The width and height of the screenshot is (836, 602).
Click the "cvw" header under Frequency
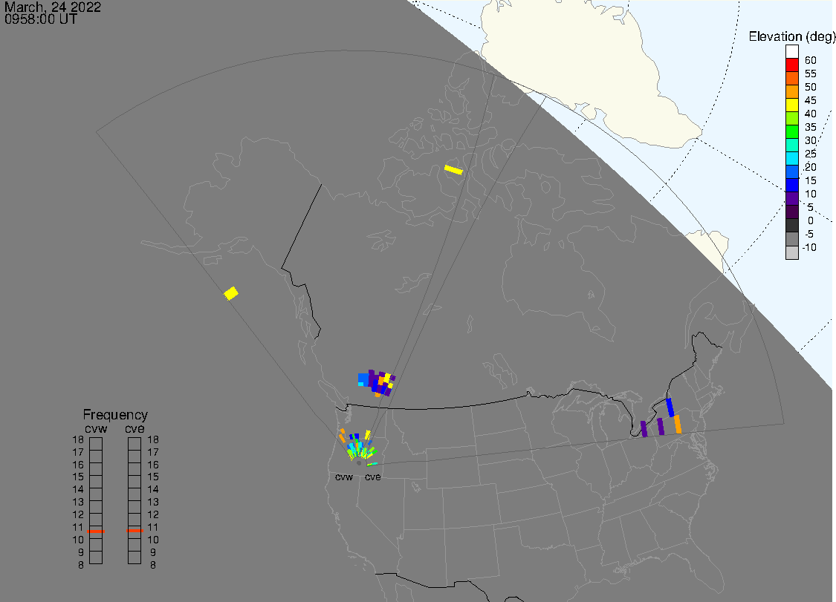click(x=96, y=429)
